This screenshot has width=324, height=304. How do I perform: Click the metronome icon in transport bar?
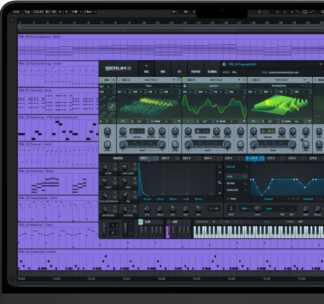[75, 12]
